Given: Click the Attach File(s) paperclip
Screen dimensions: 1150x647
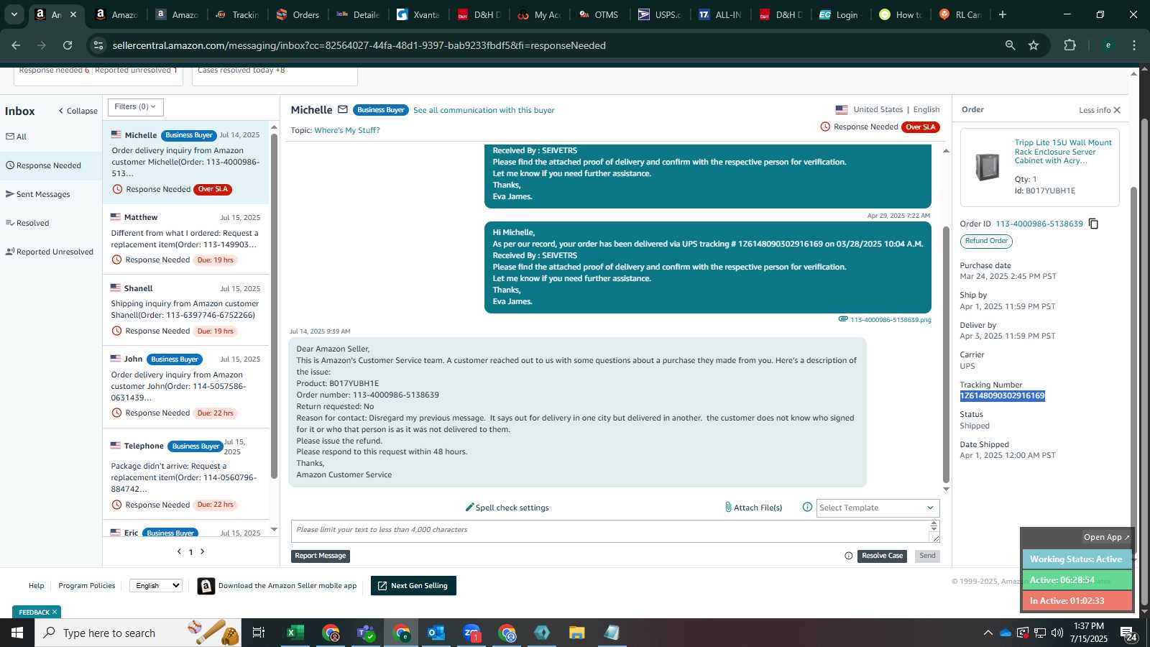Looking at the screenshot, I should (x=753, y=508).
